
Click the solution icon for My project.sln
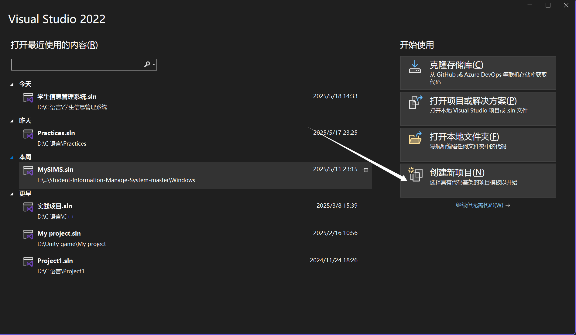28,234
